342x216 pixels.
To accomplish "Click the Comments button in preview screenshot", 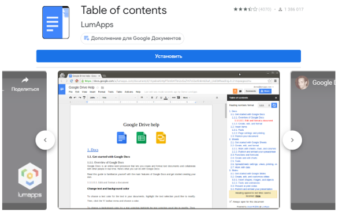I will point(250,91).
